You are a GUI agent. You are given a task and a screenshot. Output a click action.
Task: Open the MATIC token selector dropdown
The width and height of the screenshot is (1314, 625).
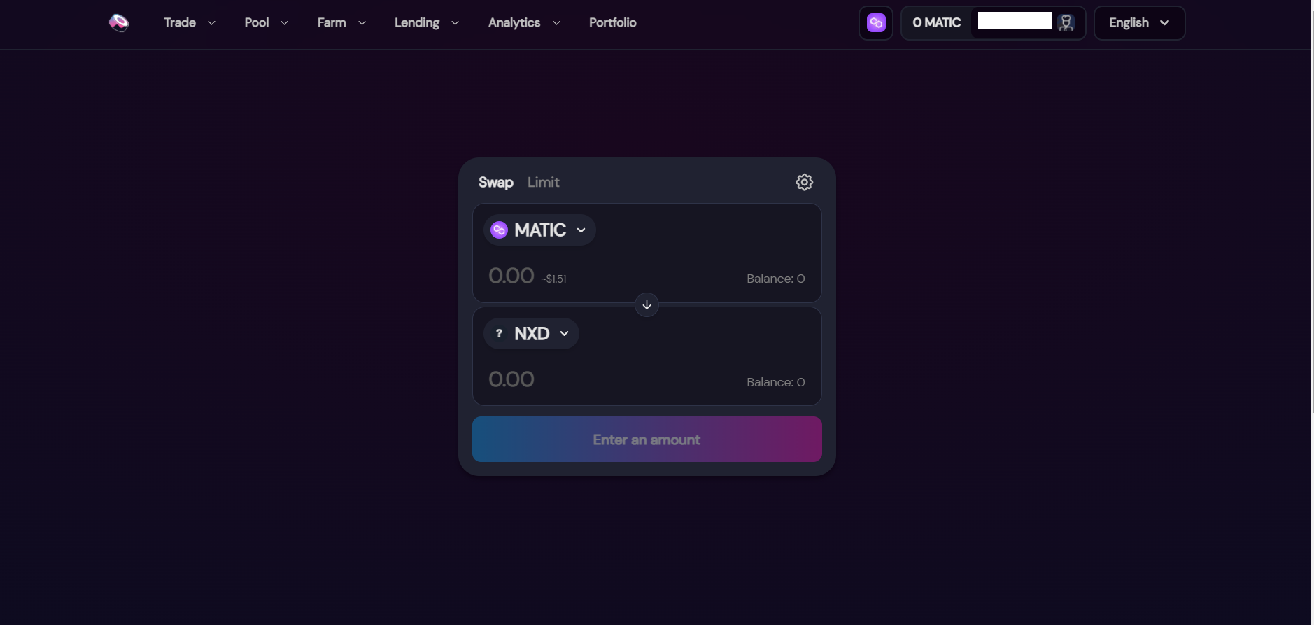click(x=539, y=230)
